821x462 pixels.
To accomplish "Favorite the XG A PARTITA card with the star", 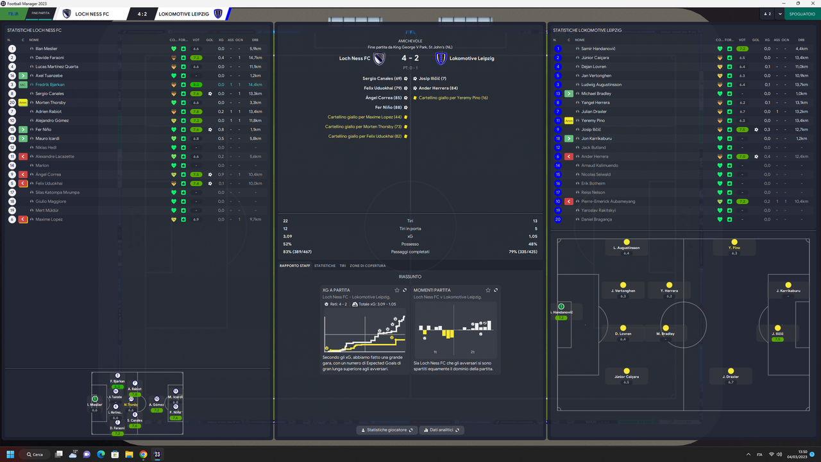I will 397,291.
